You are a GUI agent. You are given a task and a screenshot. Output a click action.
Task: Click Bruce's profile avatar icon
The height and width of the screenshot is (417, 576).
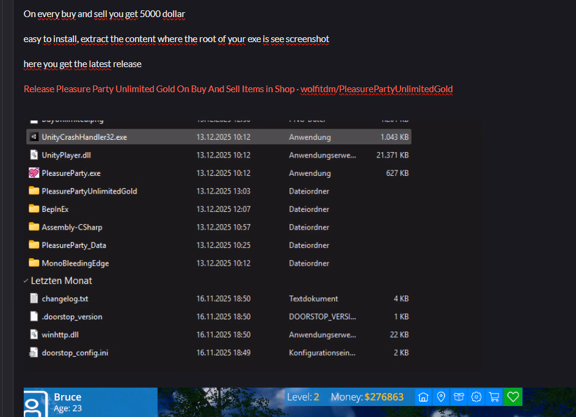pos(35,403)
